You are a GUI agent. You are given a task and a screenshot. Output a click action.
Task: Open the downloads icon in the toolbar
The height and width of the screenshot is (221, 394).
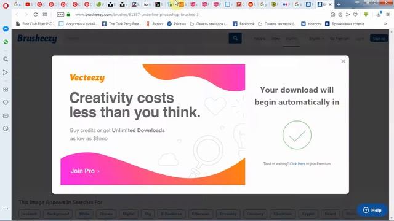click(379, 14)
